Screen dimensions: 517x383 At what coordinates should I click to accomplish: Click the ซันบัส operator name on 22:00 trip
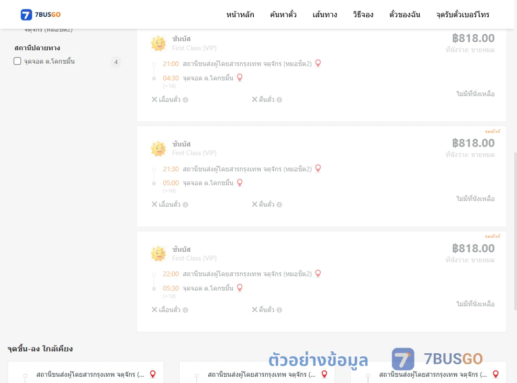pyautogui.click(x=181, y=249)
